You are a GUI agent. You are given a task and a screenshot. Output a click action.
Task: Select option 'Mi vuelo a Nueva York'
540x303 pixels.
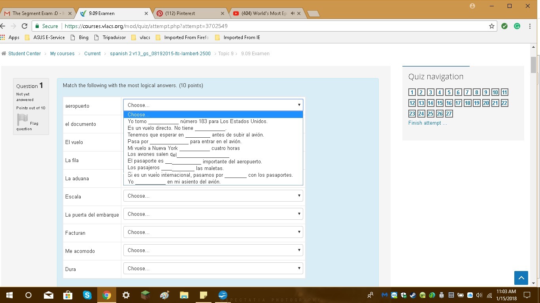pyautogui.click(x=213, y=148)
